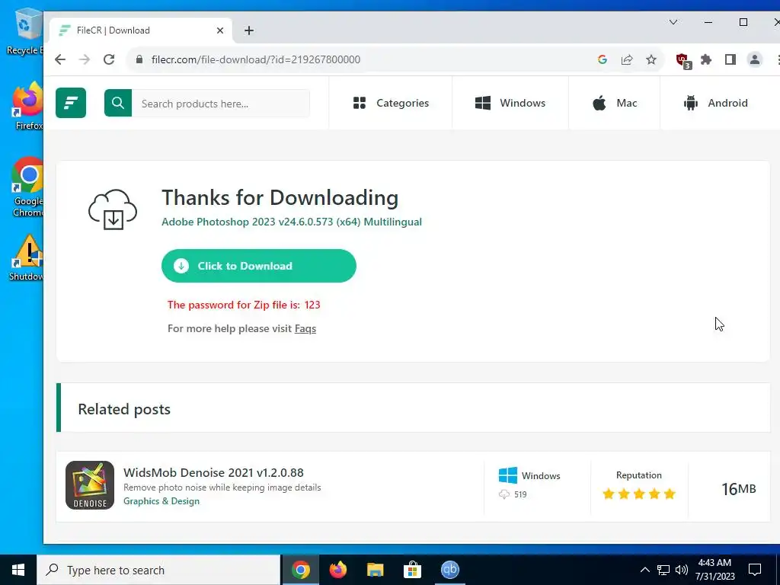Click the site padlock icon
Viewport: 780px width, 585px height.
click(139, 59)
